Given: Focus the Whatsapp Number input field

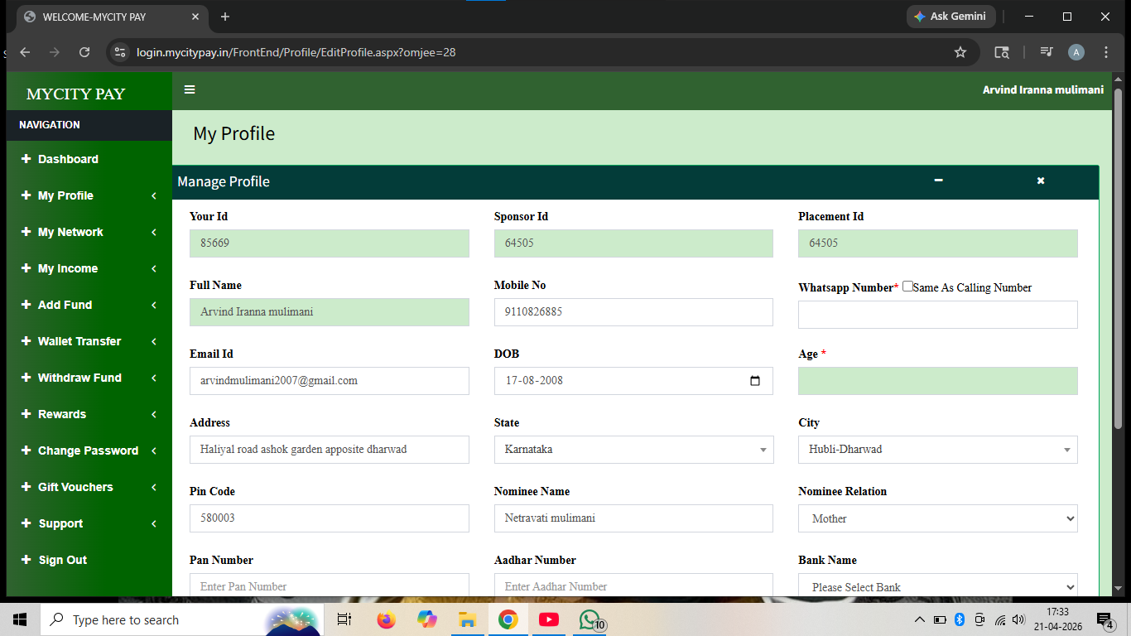Looking at the screenshot, I should (938, 315).
